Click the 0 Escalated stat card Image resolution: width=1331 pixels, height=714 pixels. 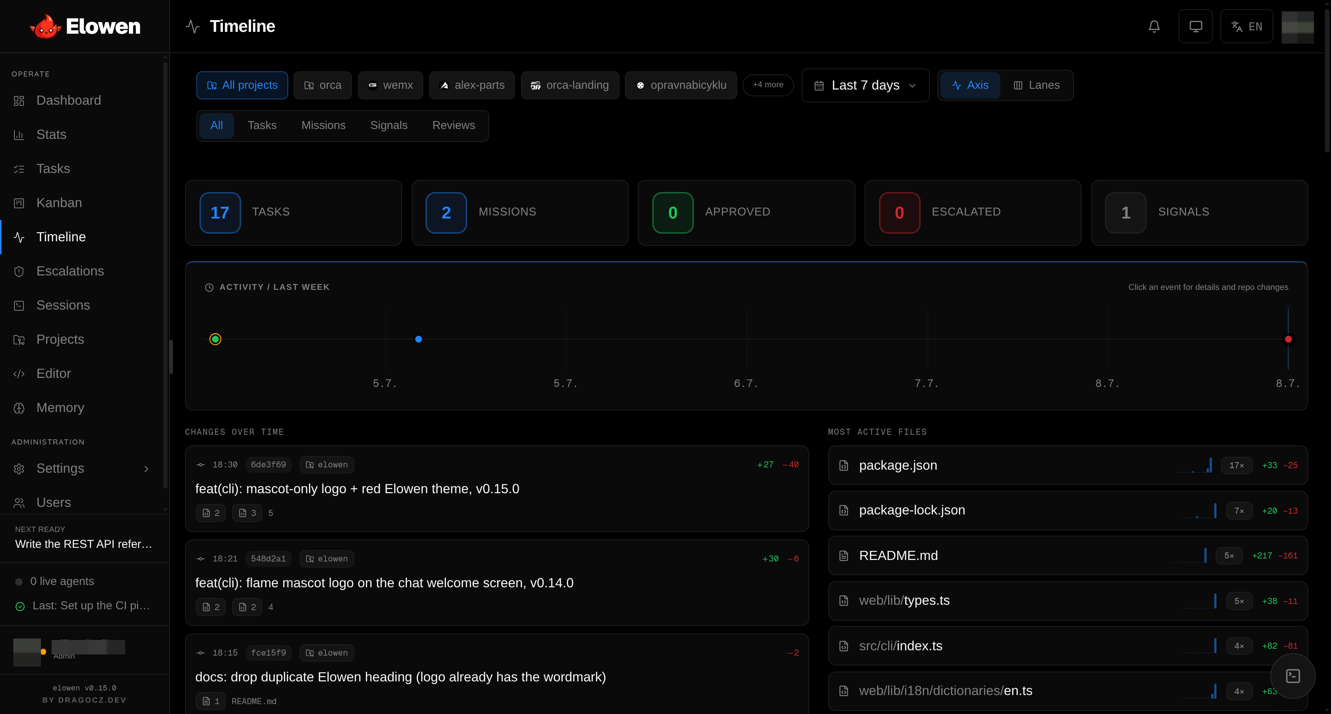click(x=973, y=212)
